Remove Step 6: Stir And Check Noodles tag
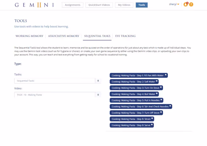Viewport: 207px width, 146px height. tap(170, 106)
